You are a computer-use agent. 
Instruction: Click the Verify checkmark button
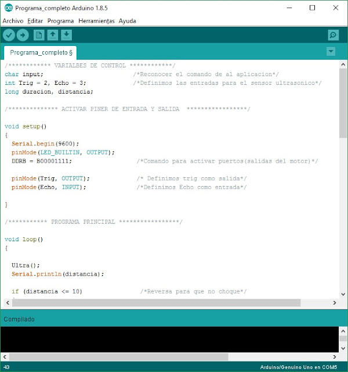click(x=9, y=35)
